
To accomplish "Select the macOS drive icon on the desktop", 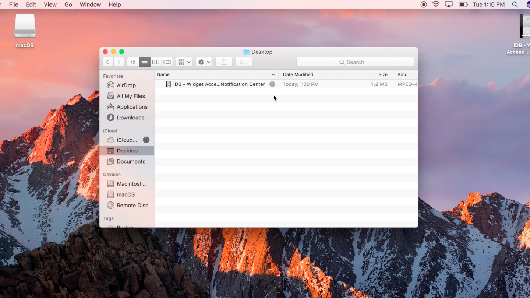I will coord(25,26).
